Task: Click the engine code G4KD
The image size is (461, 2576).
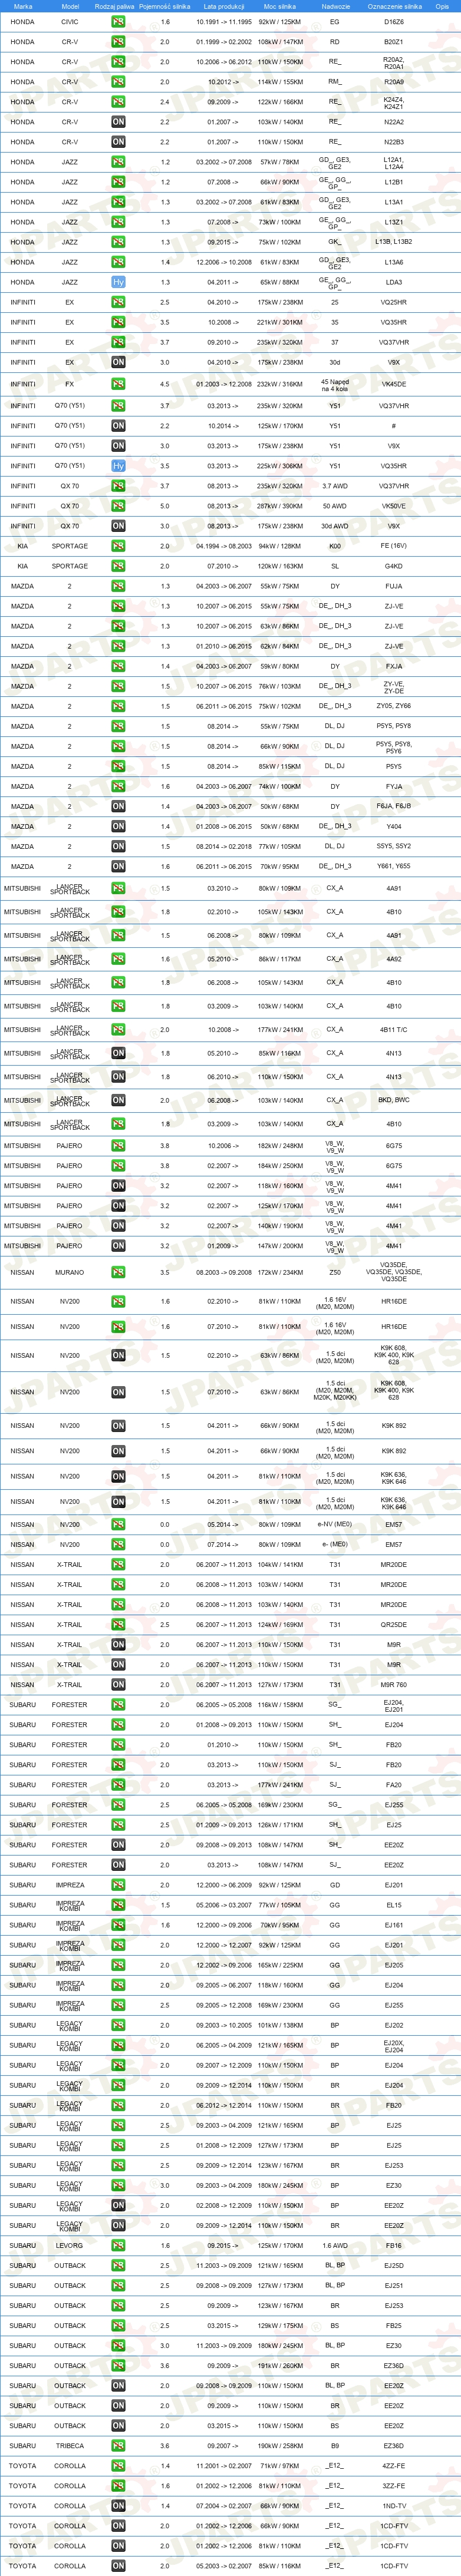Action: pyautogui.click(x=394, y=566)
